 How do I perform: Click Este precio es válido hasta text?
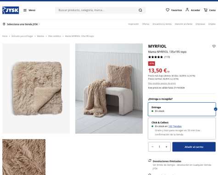166,88
